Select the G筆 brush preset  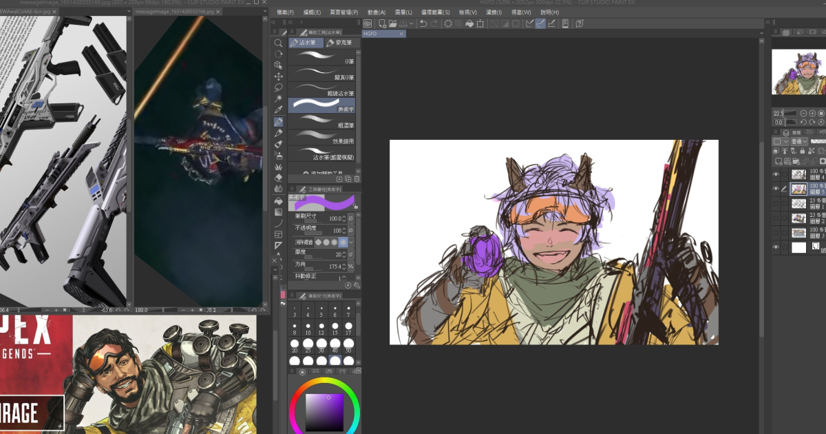click(322, 58)
